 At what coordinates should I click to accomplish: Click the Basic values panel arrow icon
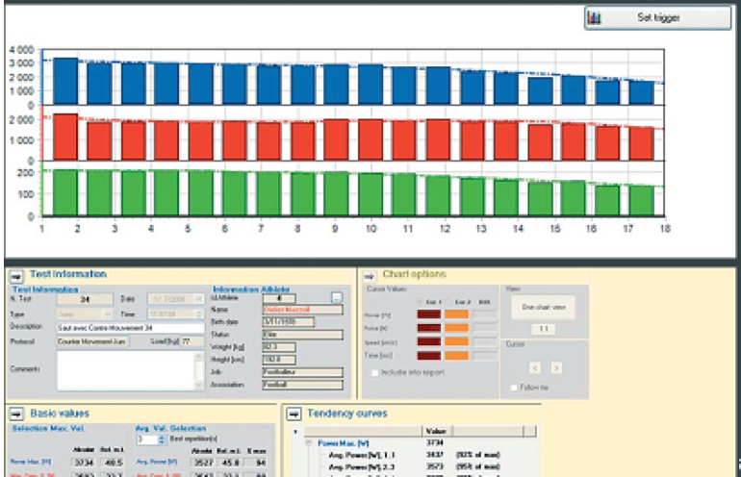17,414
